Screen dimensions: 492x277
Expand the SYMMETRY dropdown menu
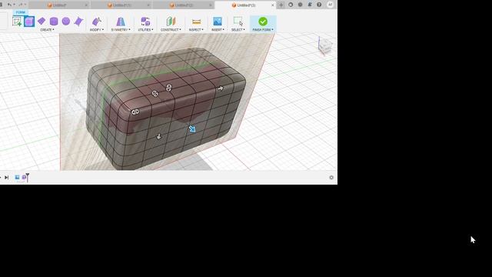click(121, 29)
